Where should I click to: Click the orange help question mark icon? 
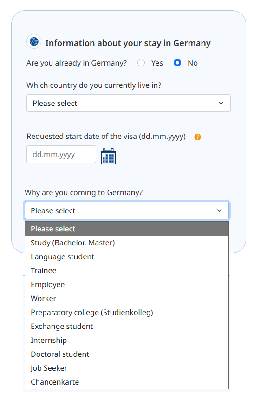[x=197, y=137]
